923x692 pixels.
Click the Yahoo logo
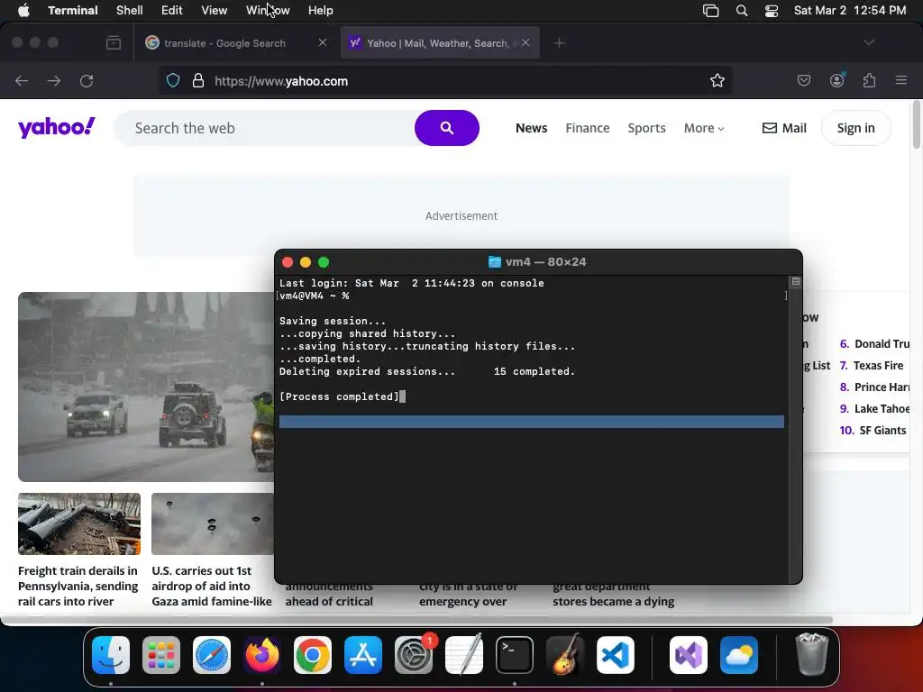57,127
